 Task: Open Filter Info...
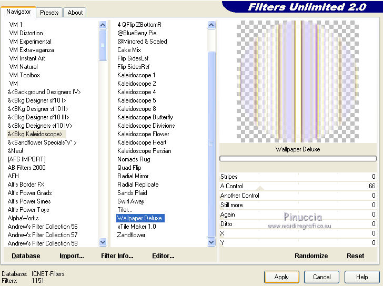(x=117, y=256)
